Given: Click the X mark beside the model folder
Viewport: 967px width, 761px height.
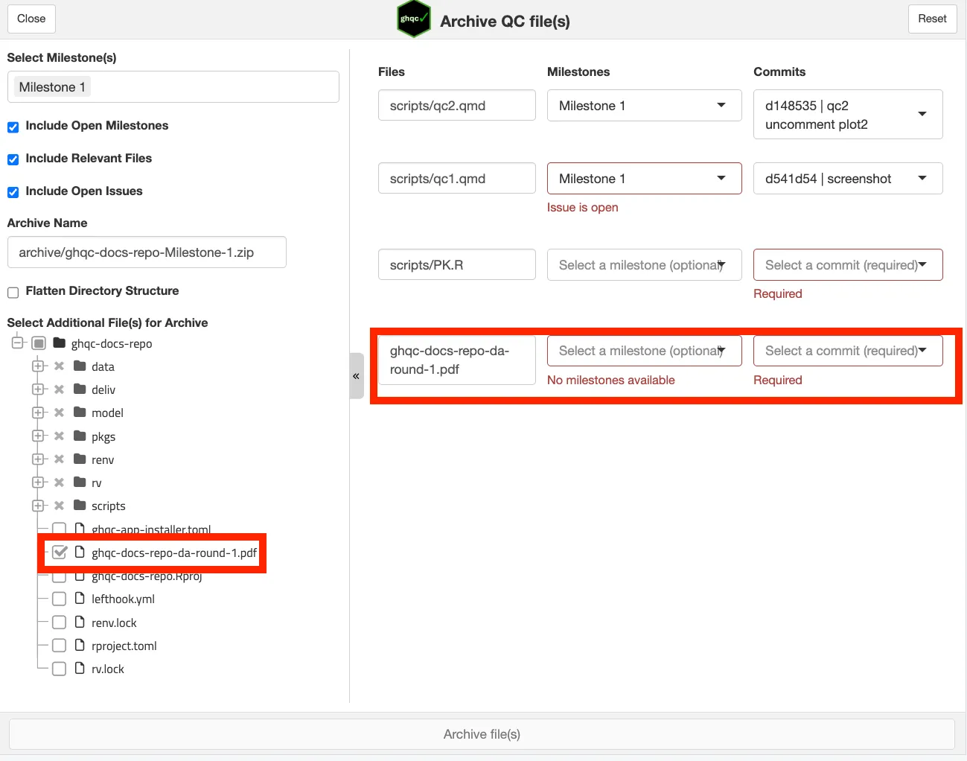Looking at the screenshot, I should (x=60, y=413).
